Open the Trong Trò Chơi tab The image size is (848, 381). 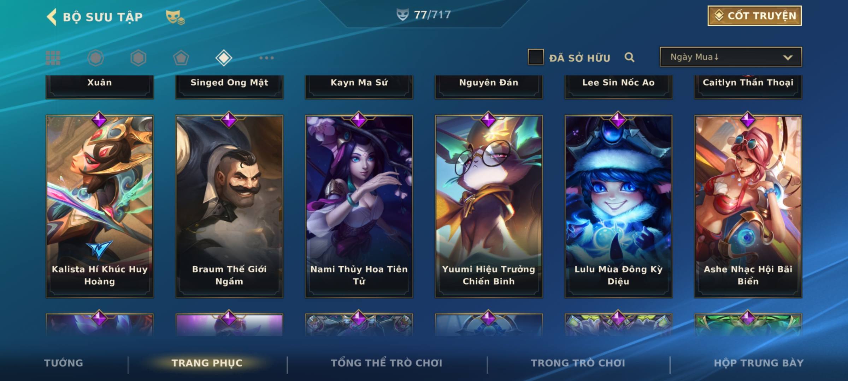tap(578, 363)
